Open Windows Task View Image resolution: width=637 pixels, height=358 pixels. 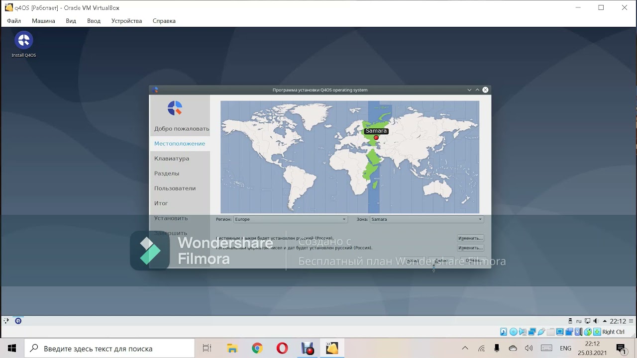click(207, 349)
